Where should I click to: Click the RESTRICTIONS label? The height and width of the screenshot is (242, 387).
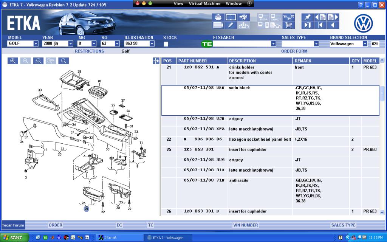pos(89,51)
